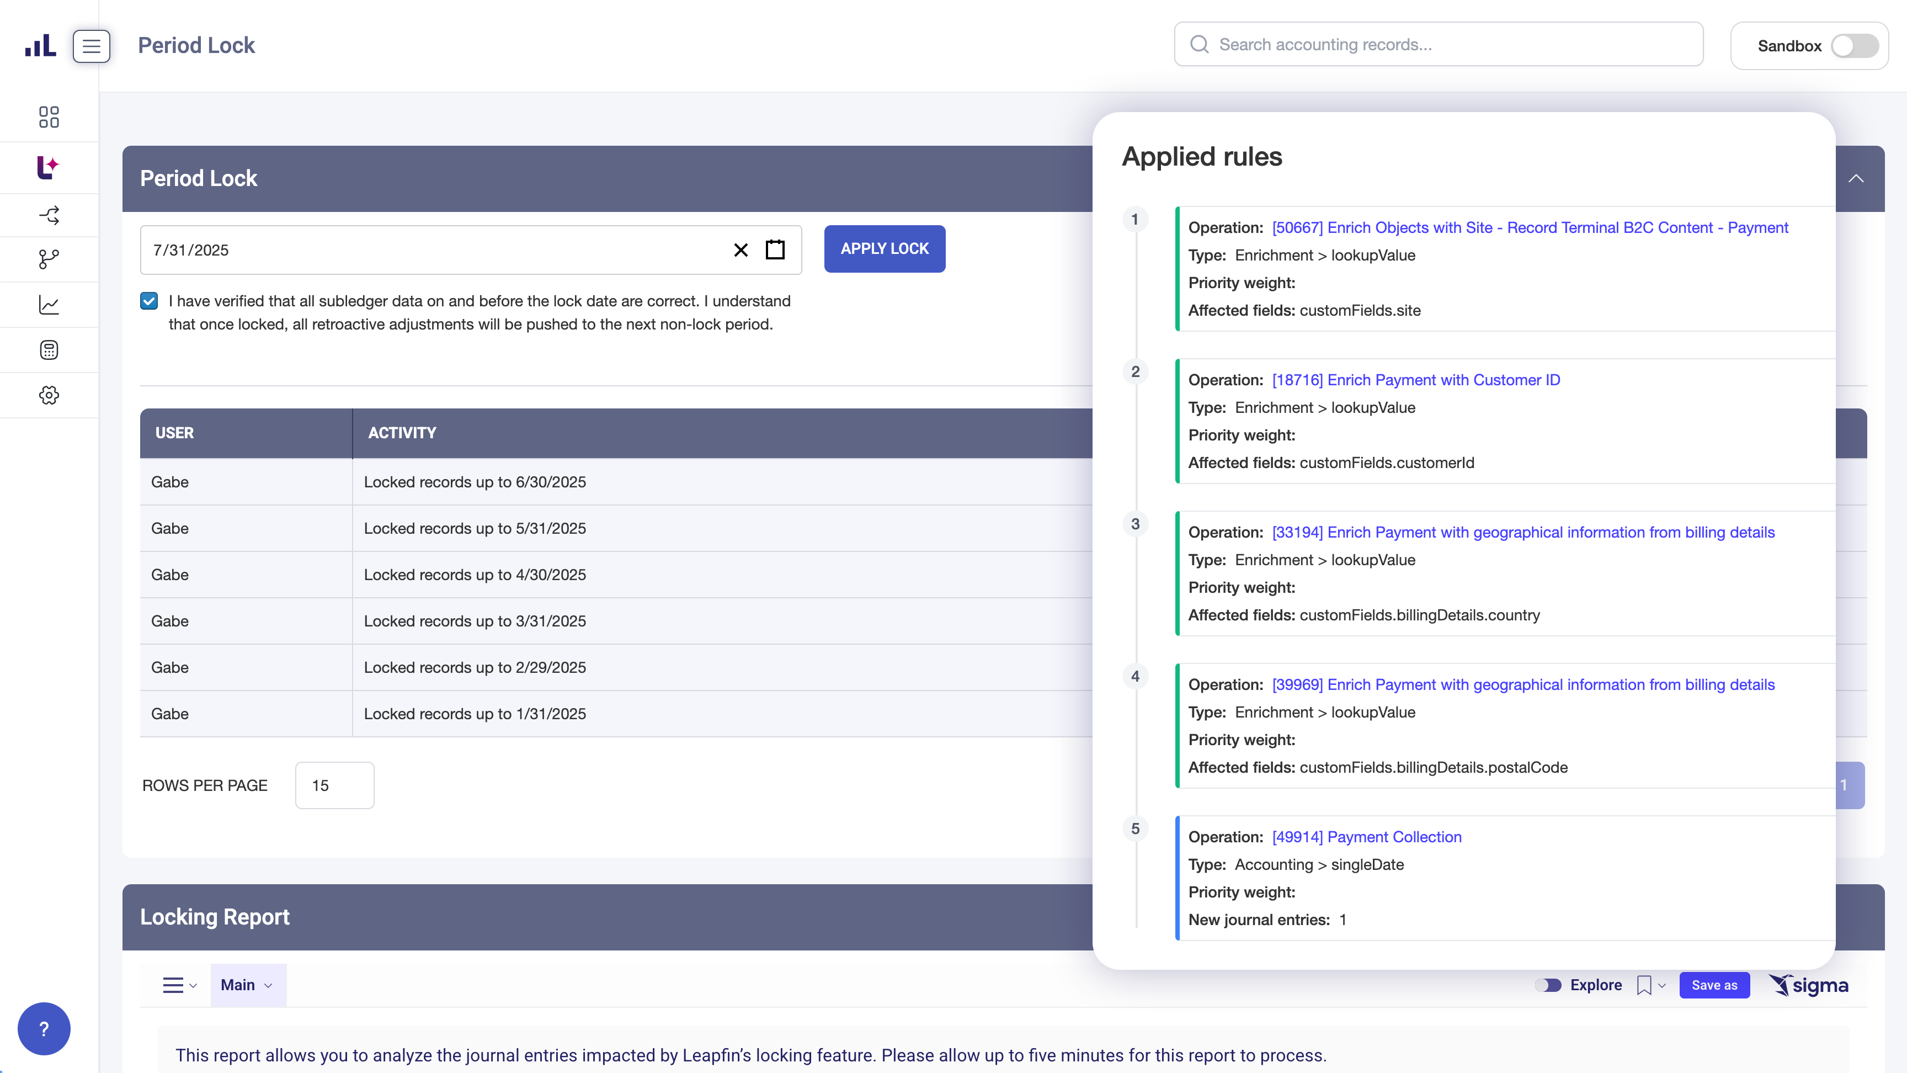Toggle the main navigation hamburger menu
Viewport: 1907px width, 1073px height.
(x=92, y=46)
